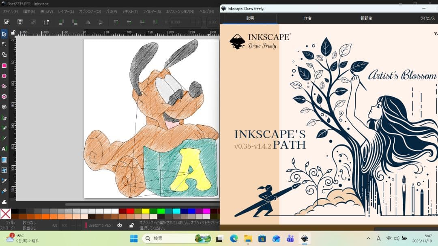Click the no-paint X swatch in palette
This screenshot has width=438, height=246.
pos(6,214)
